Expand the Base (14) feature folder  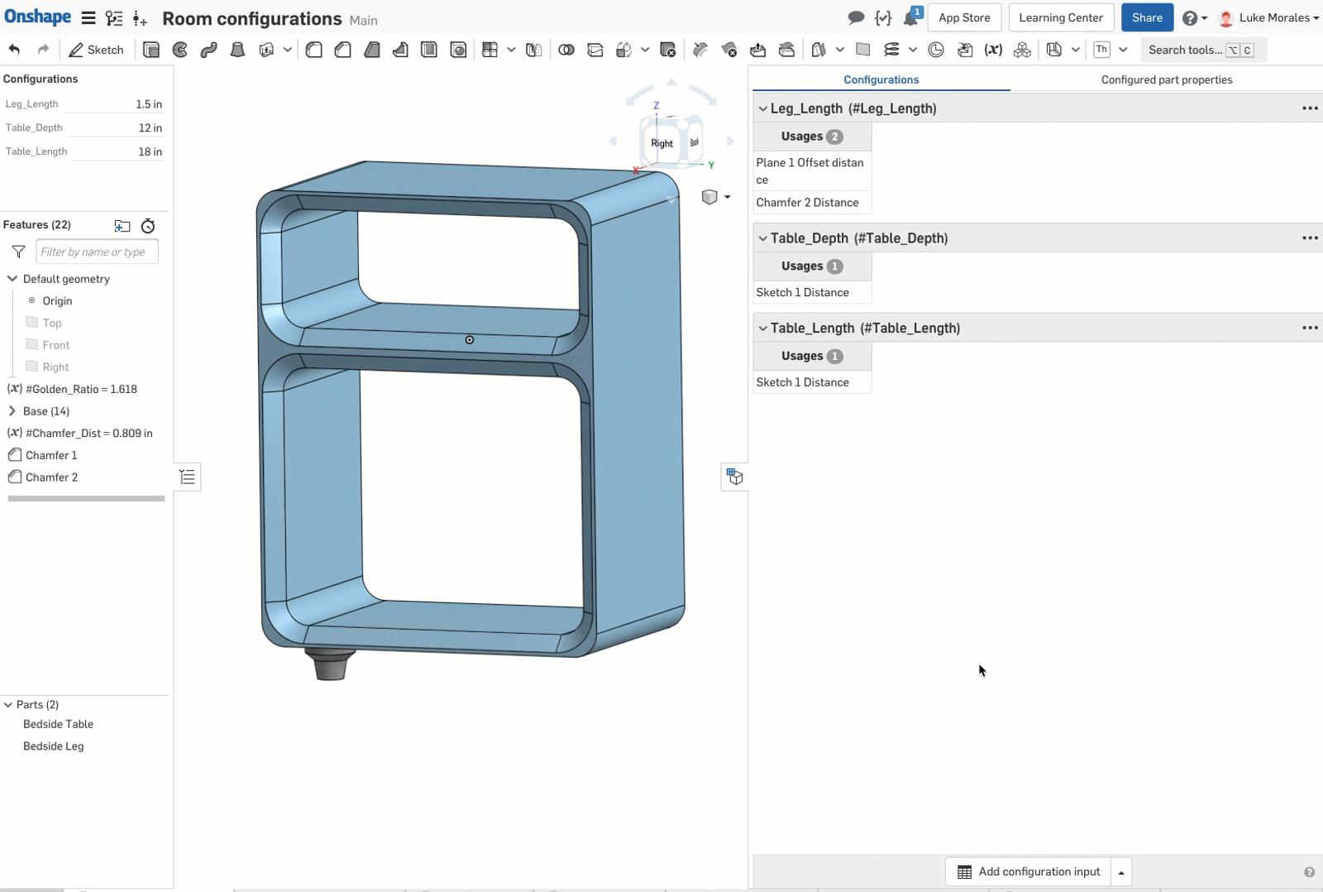(12, 411)
